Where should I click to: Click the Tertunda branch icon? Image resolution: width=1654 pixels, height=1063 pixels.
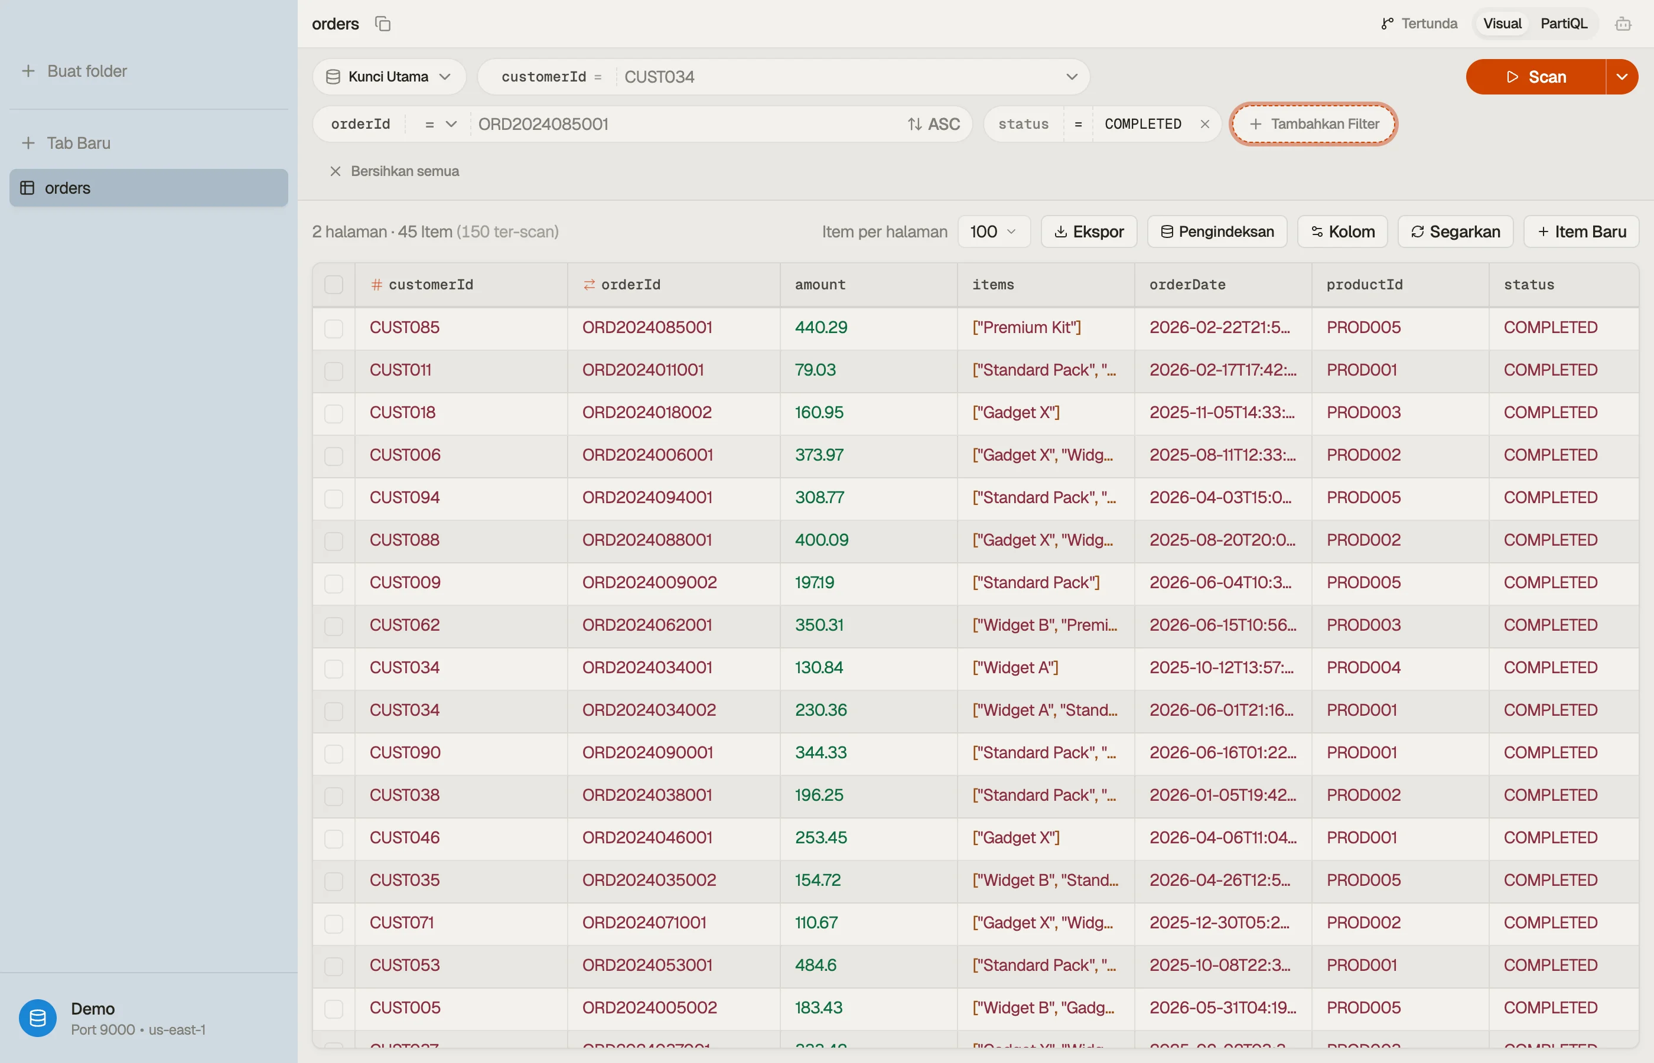coord(1387,24)
